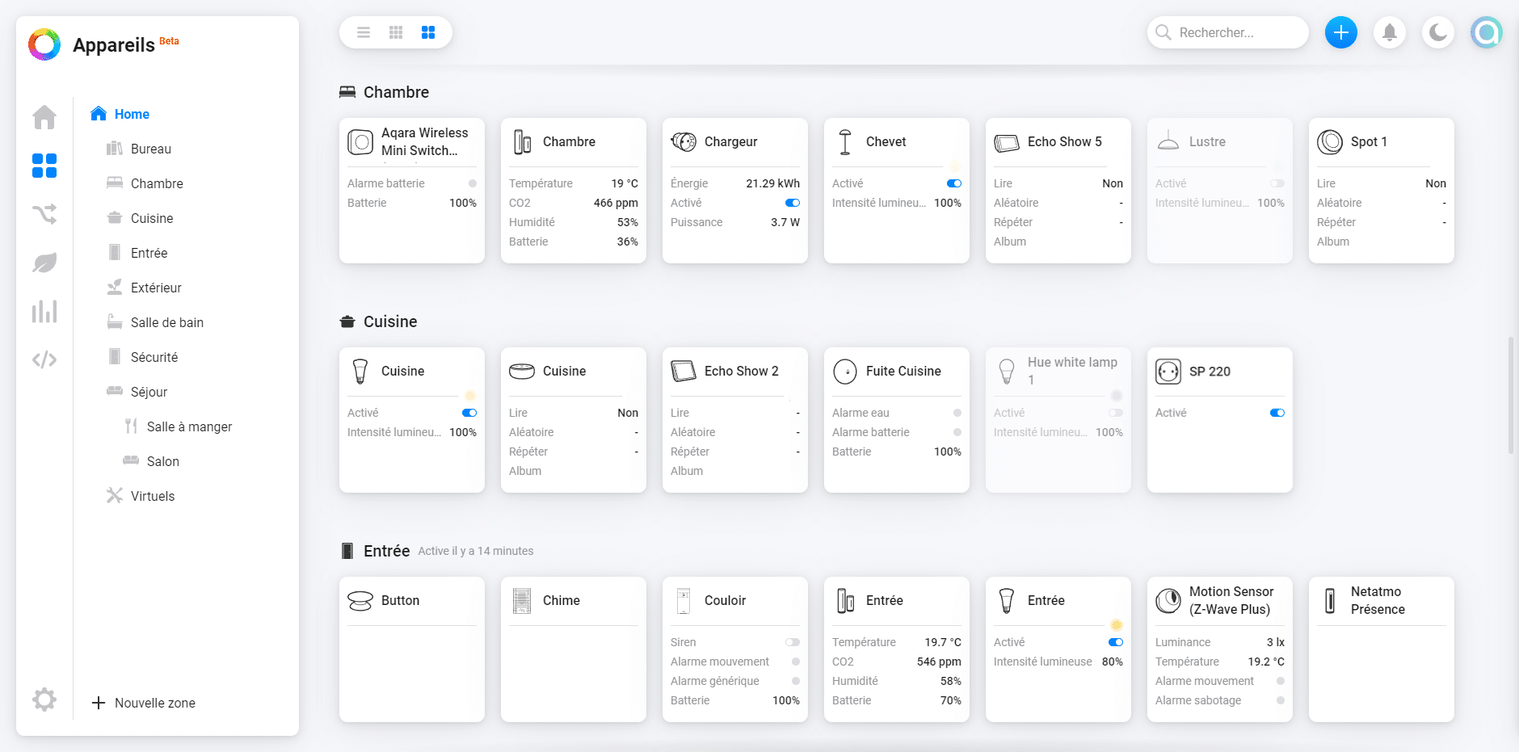The height and width of the screenshot is (752, 1519).
Task: Click the blue add device plus button
Action: 1341,32
